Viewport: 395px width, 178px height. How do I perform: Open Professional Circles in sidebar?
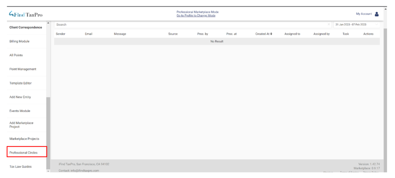tap(24, 153)
